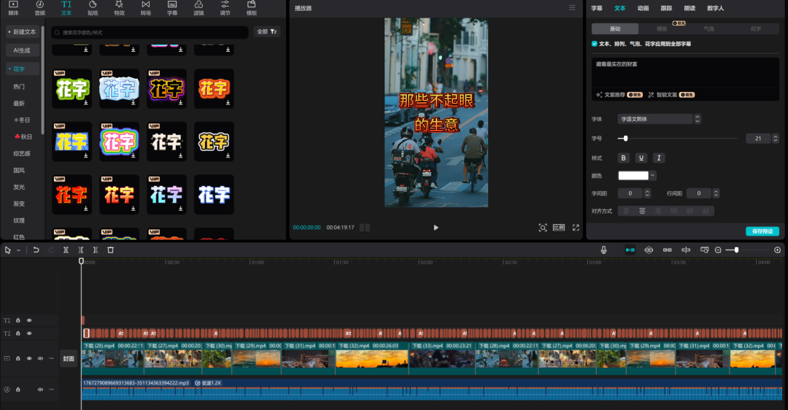Toggle visibility eye of the video track
The image size is (788, 410).
(x=29, y=358)
